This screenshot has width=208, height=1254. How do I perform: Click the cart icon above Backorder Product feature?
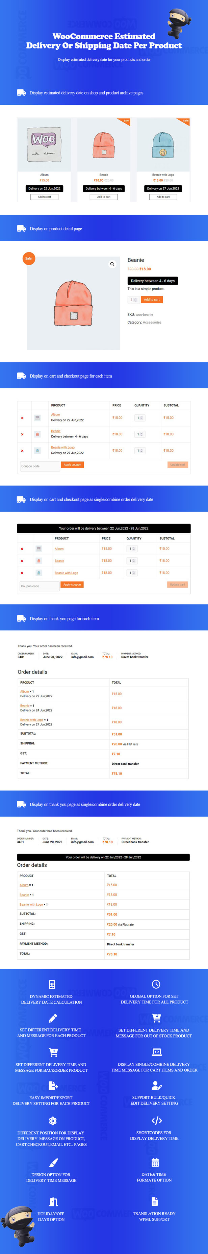coord(53,1052)
